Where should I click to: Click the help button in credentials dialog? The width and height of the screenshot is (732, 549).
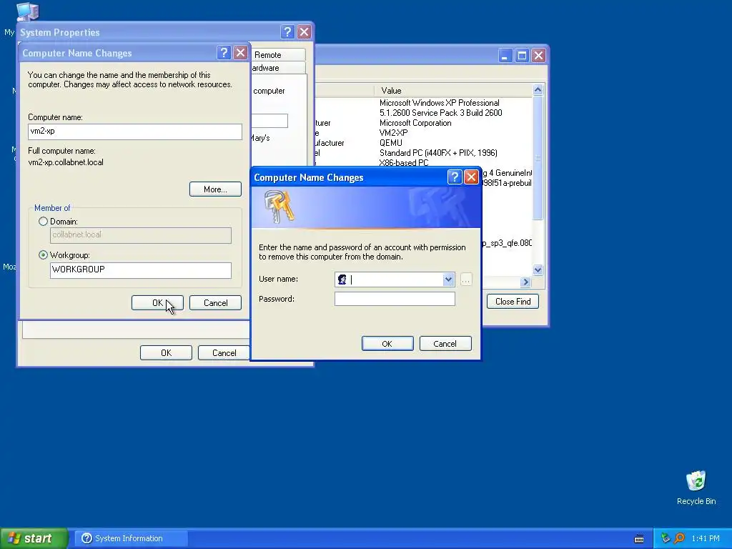pos(454,177)
